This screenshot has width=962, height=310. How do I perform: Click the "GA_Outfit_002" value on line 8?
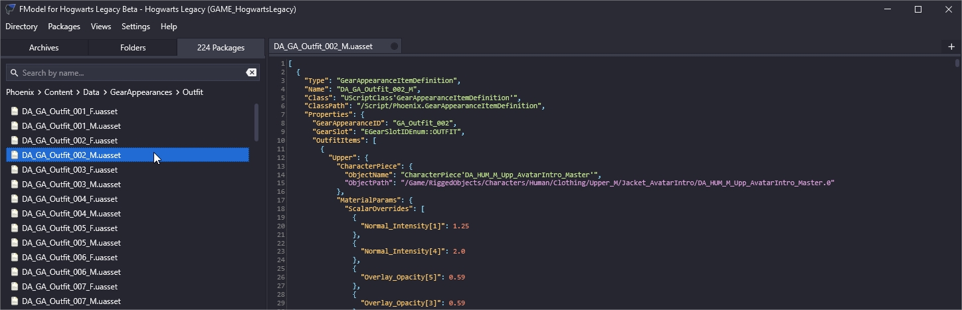coord(424,123)
